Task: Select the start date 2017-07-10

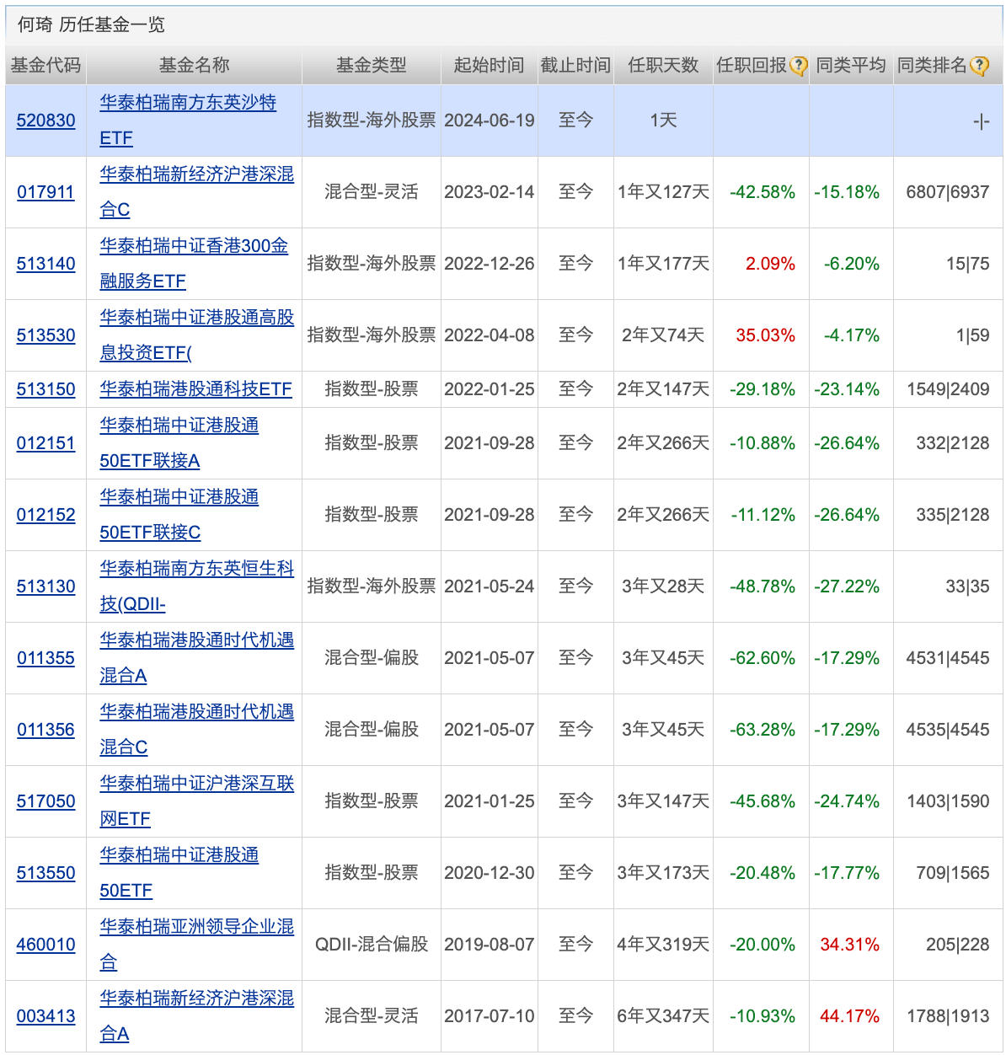Action: pos(490,1016)
